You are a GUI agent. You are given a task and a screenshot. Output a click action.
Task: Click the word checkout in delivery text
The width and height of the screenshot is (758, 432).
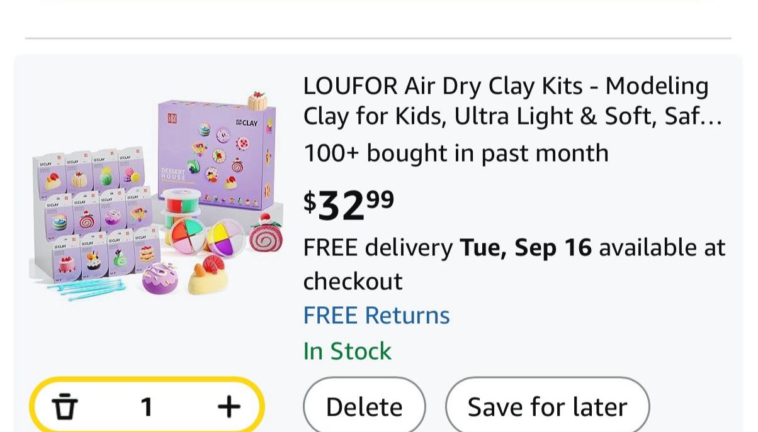(353, 281)
